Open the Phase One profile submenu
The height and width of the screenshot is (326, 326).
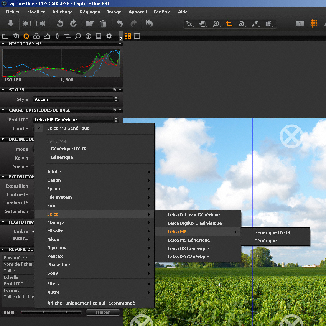(x=94, y=265)
